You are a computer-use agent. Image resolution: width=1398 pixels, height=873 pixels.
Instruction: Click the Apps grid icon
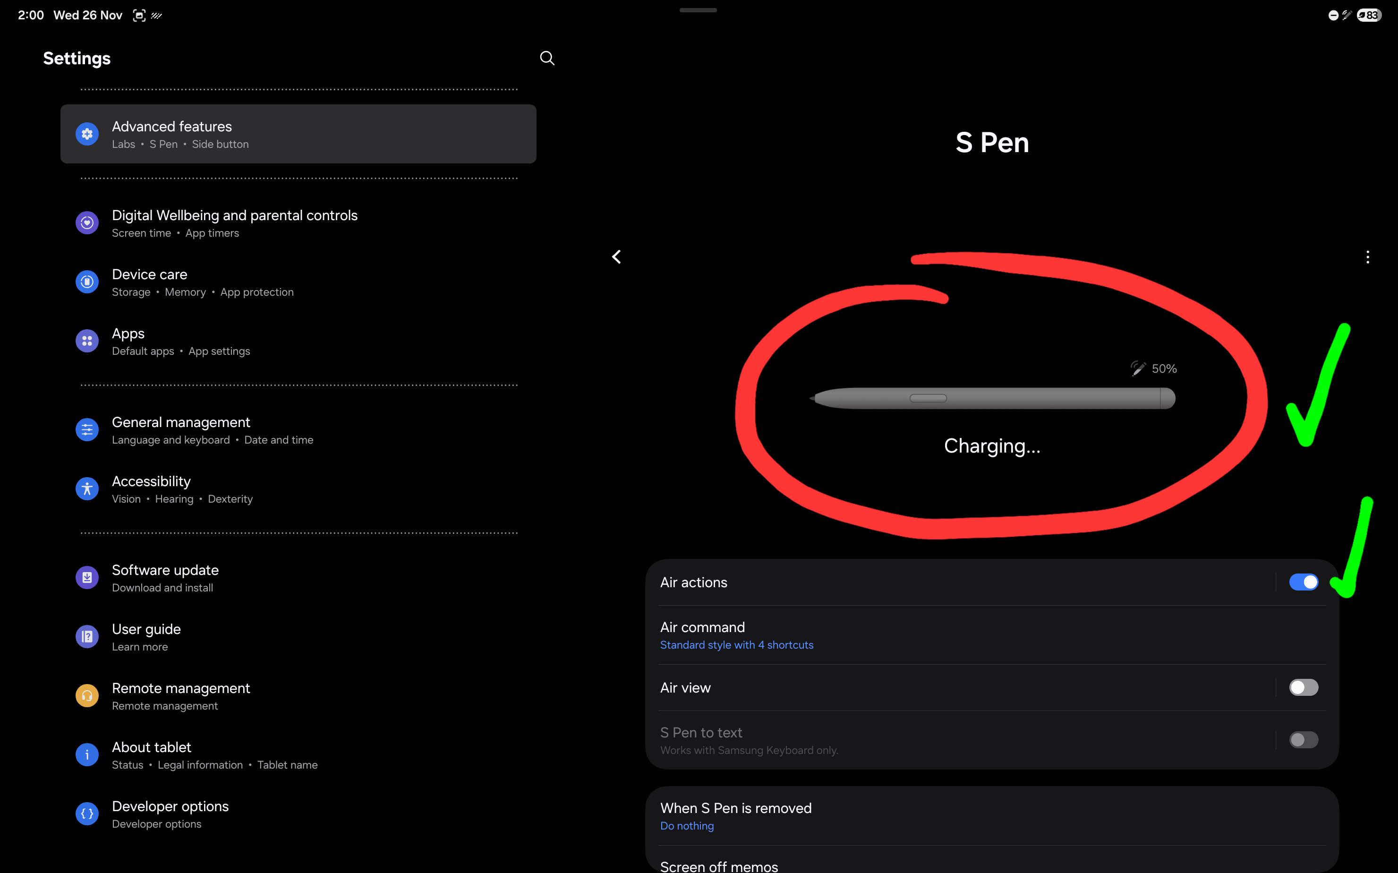(86, 341)
